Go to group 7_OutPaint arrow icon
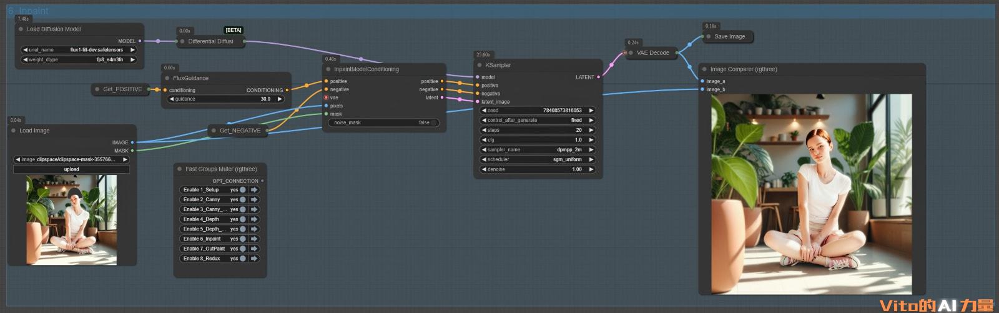 [x=254, y=249]
